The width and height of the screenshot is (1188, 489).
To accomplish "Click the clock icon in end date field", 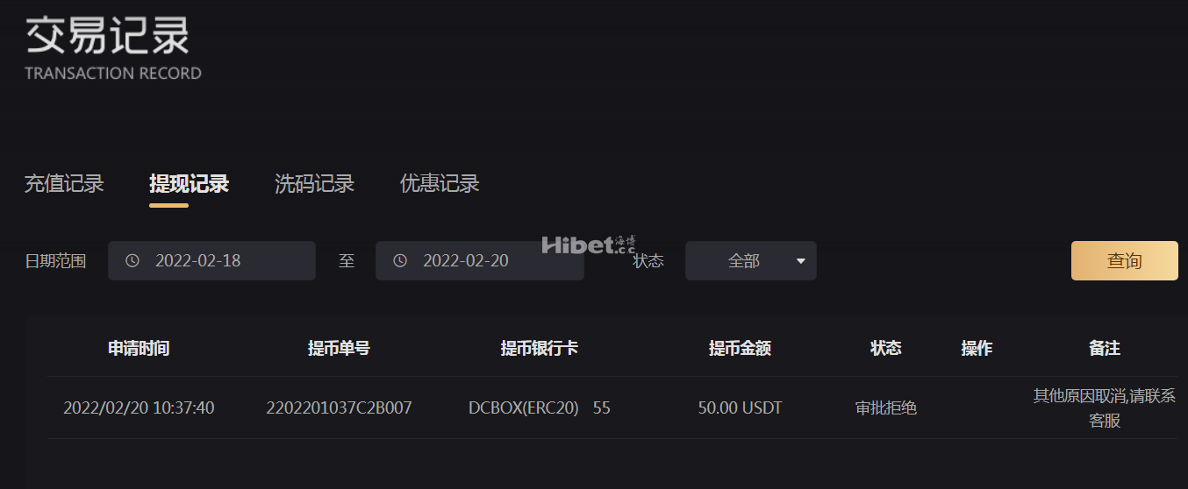I will [400, 261].
